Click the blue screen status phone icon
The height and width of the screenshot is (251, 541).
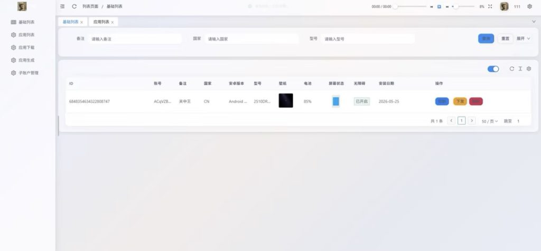tap(335, 101)
